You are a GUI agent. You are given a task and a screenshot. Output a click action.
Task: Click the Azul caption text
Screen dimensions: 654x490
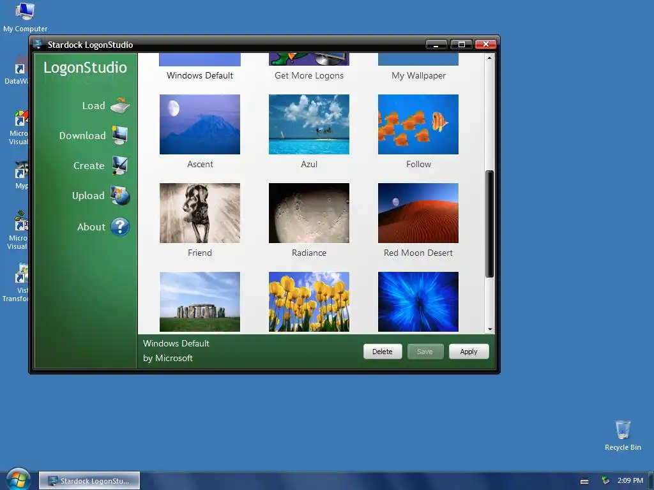point(309,164)
